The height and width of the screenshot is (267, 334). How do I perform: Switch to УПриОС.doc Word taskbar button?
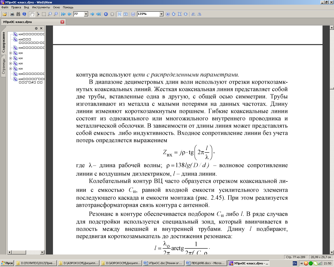coord(163,263)
